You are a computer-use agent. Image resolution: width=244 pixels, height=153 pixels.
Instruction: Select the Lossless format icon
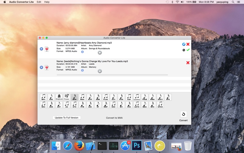click(137, 97)
